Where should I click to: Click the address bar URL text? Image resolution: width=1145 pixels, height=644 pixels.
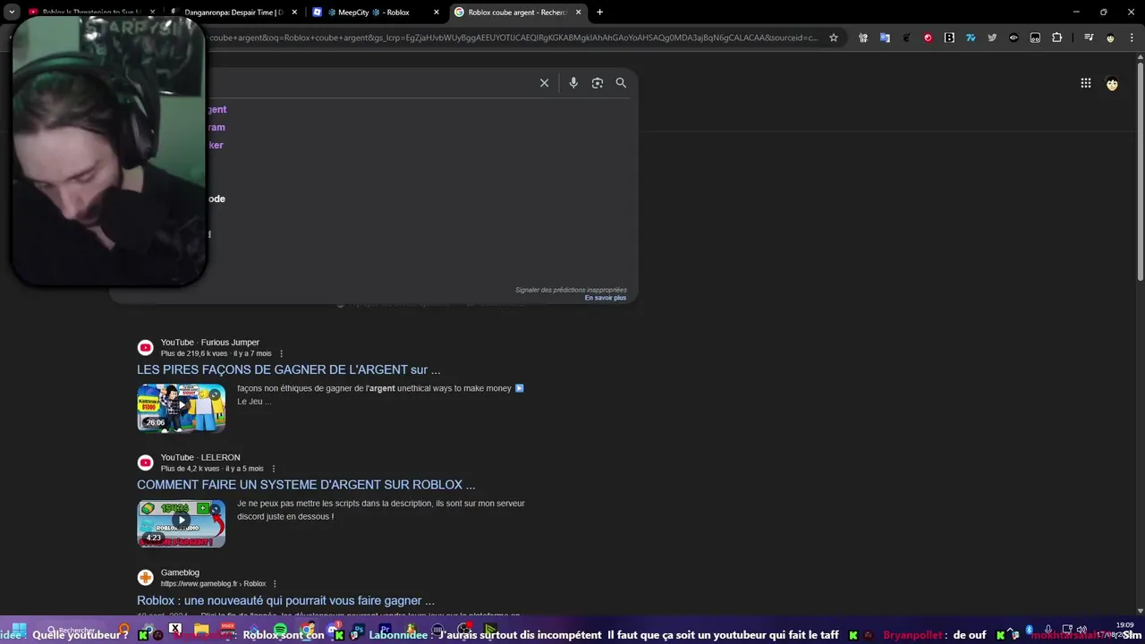click(x=513, y=38)
